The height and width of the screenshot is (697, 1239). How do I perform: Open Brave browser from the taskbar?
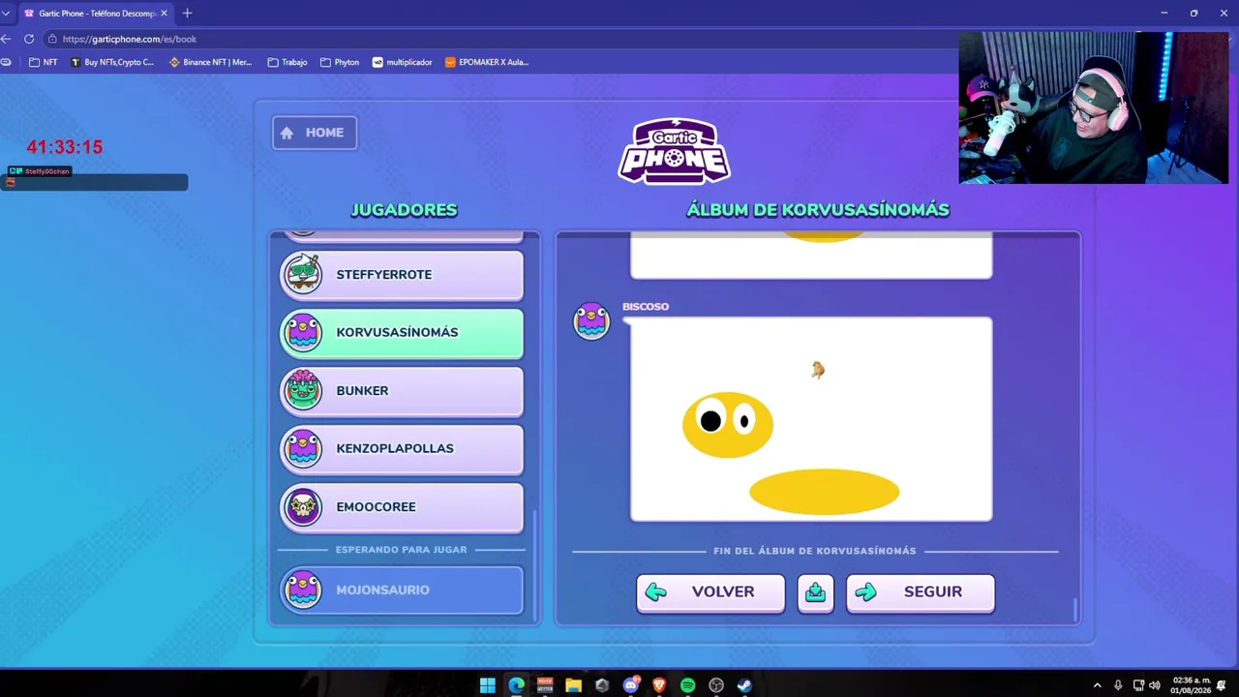[x=659, y=685]
